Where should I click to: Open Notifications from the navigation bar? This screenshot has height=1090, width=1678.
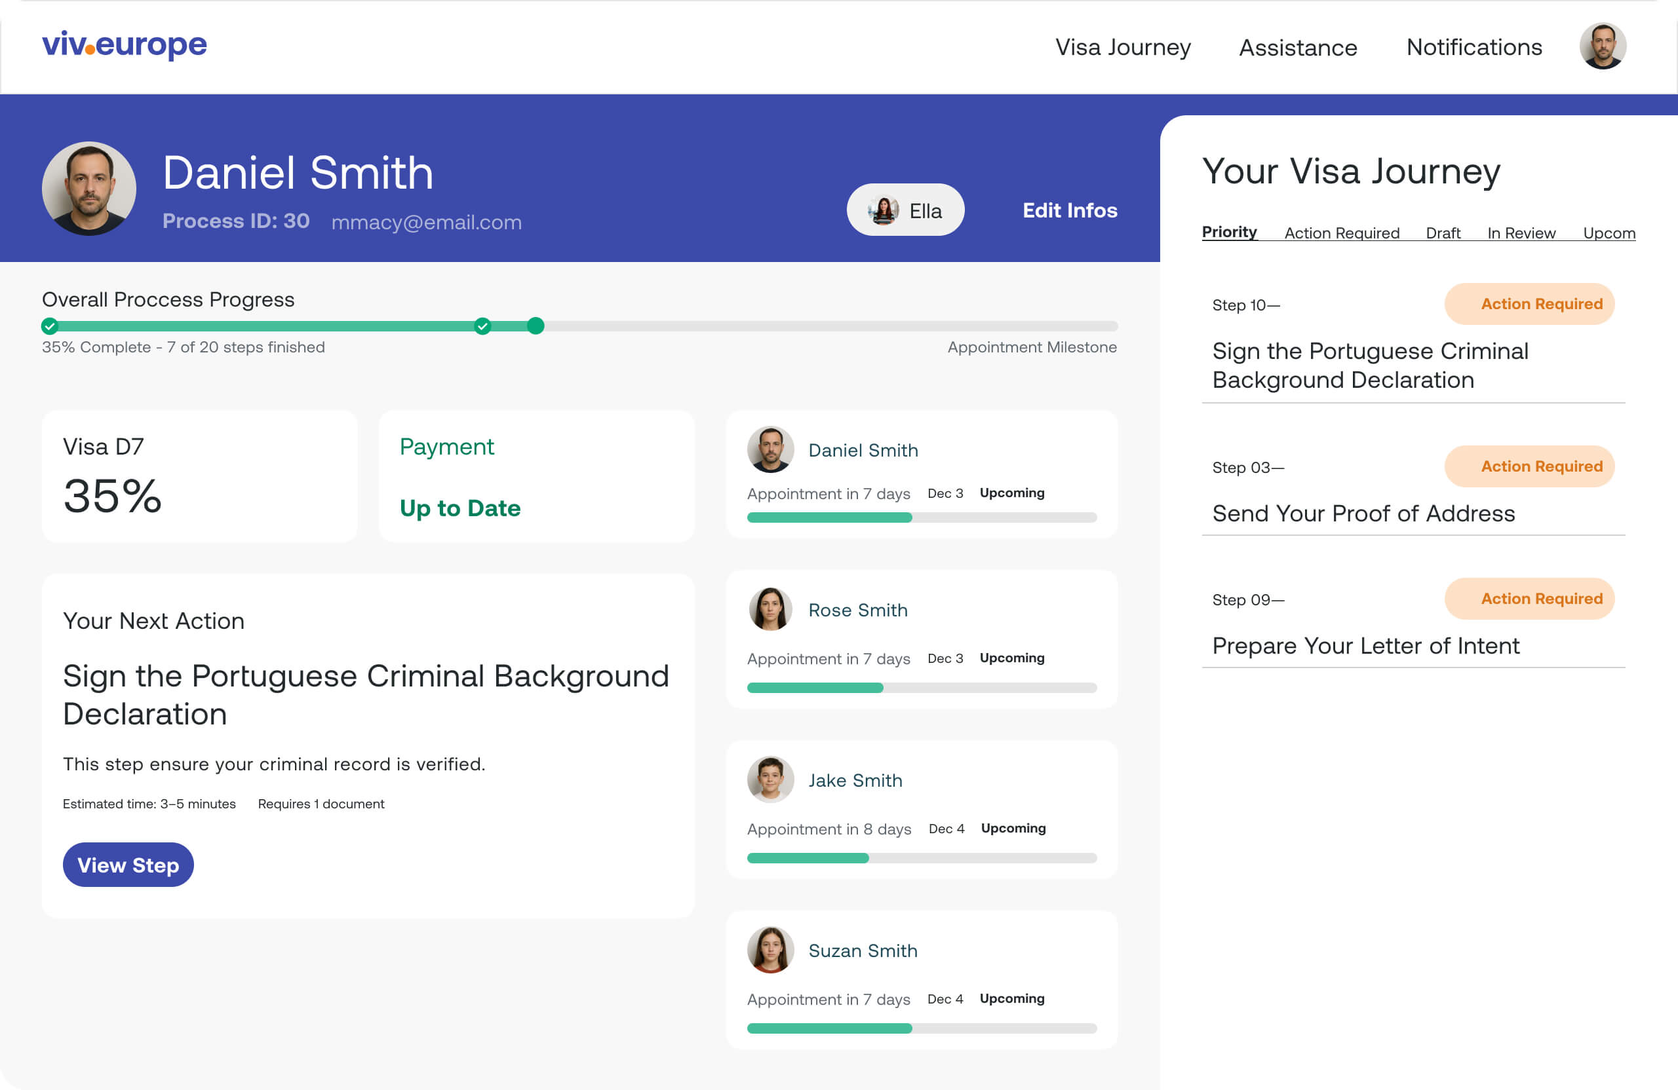point(1473,47)
